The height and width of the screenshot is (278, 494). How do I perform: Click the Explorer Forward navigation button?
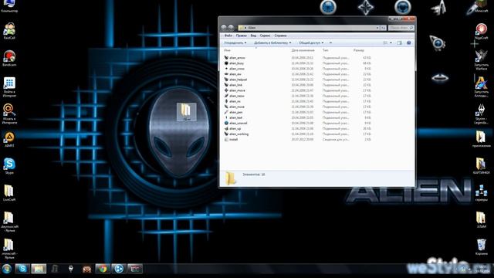(x=231, y=28)
